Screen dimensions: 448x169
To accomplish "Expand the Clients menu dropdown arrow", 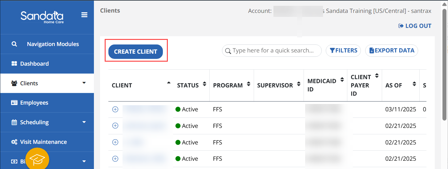I will coord(84,83).
